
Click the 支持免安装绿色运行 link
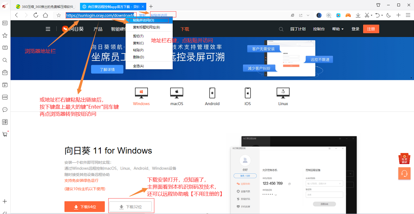pos(81,180)
